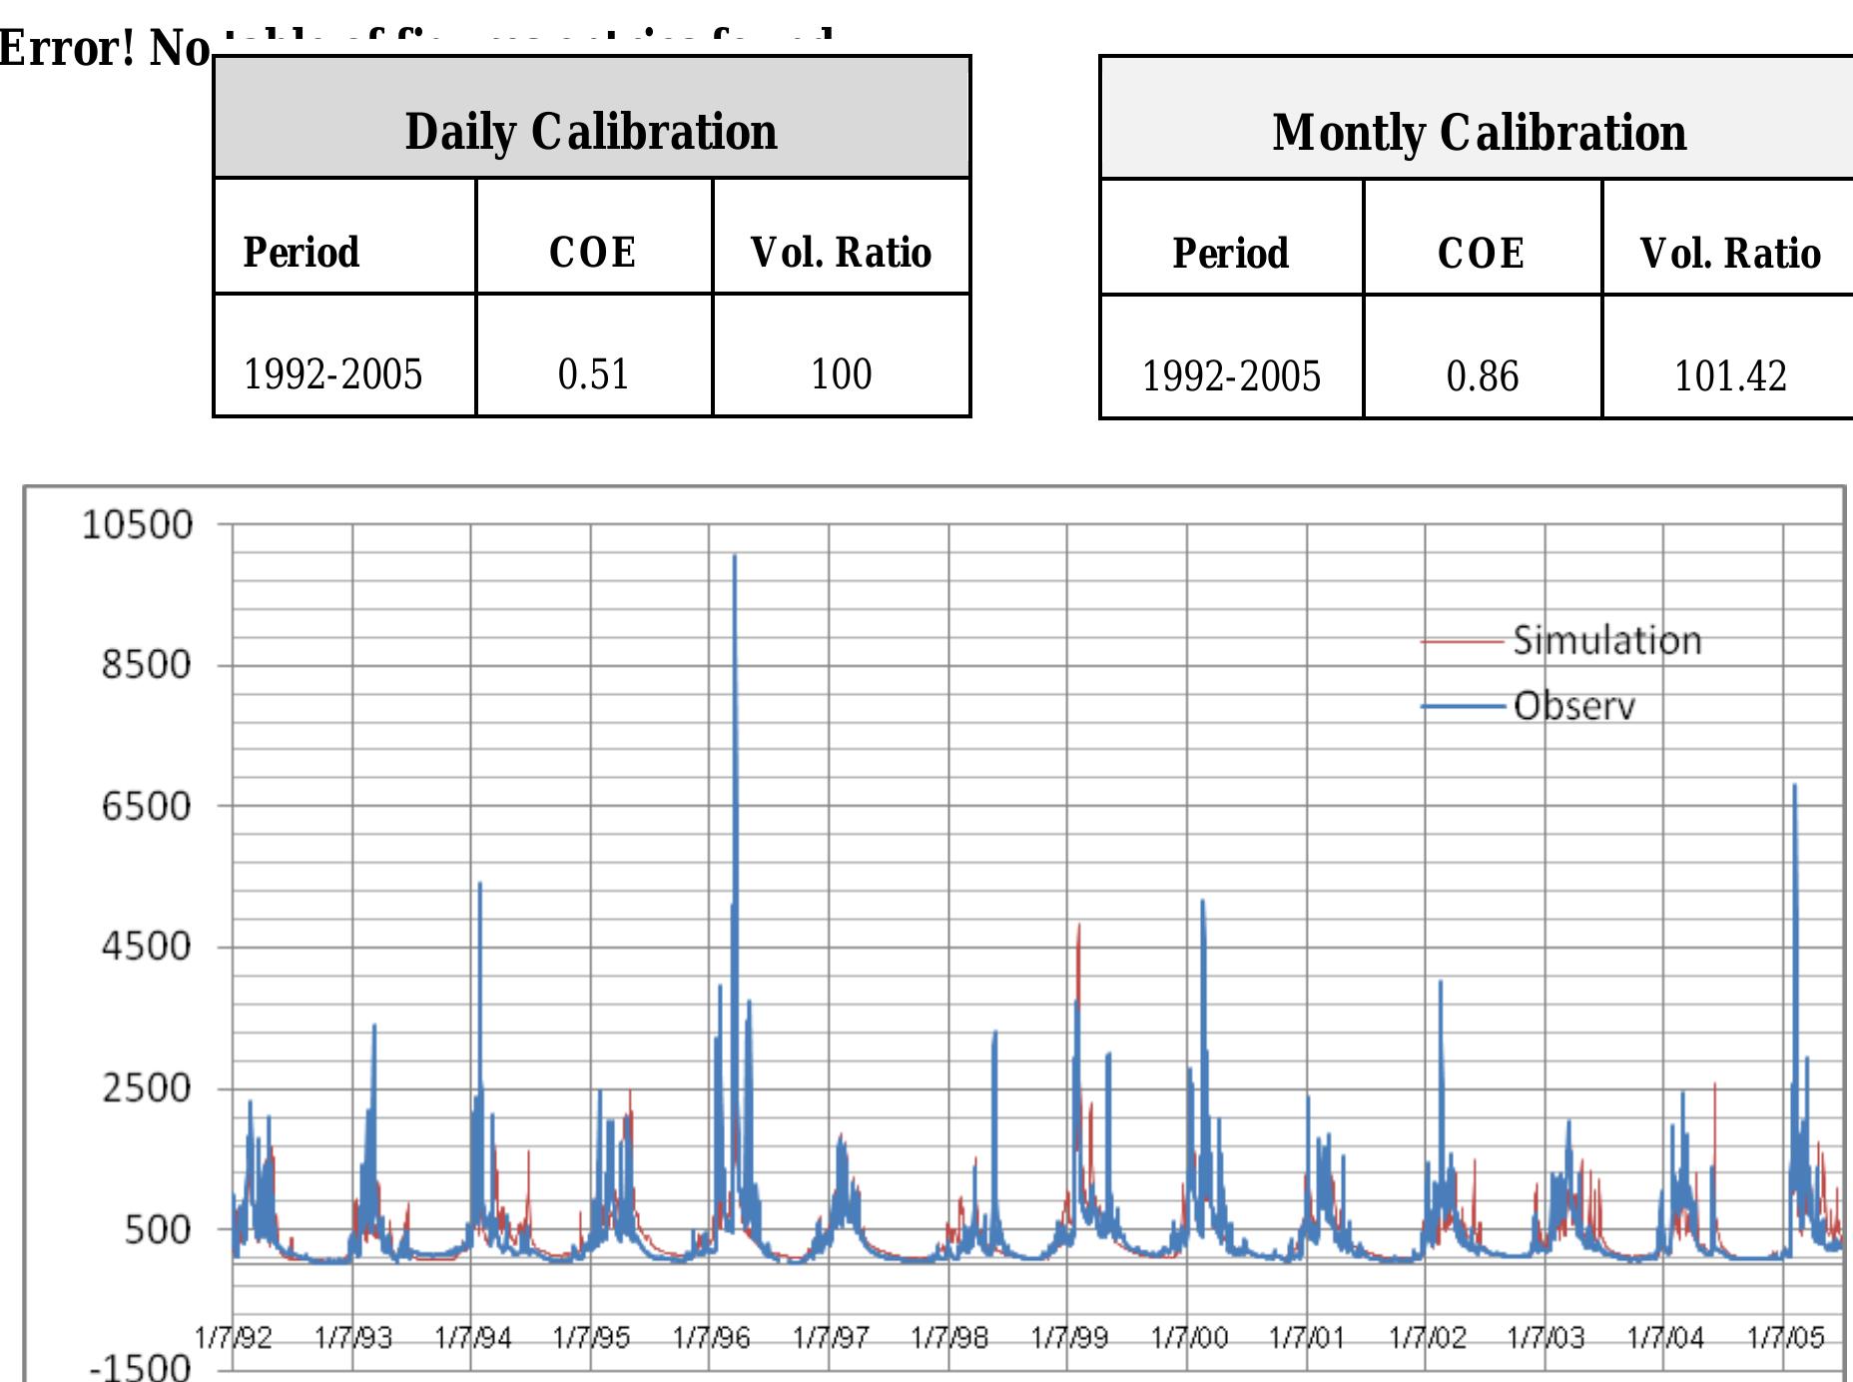Viewport: 1853px width, 1382px height.
Task: Click the red Simulation legend line marker
Action: coord(1462,642)
